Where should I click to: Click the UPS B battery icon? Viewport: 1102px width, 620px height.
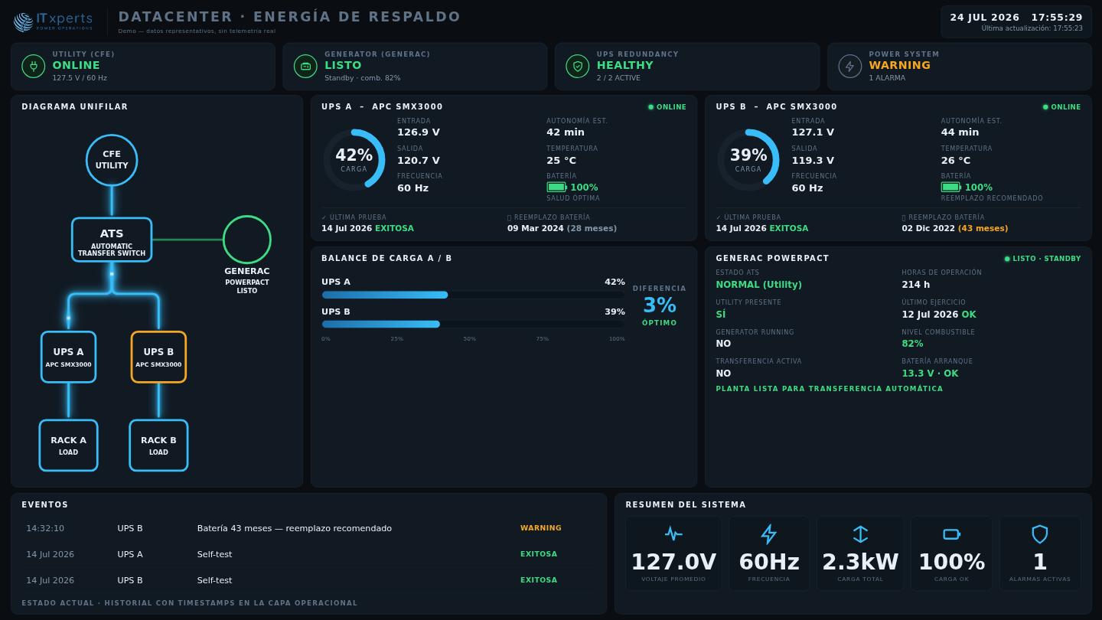pos(951,187)
